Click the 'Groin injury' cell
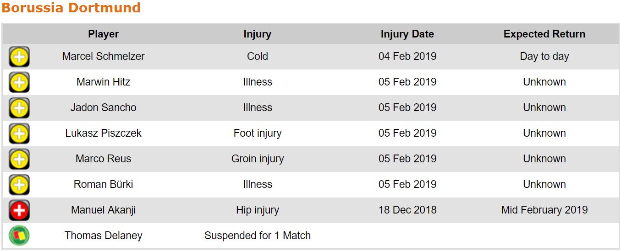This screenshot has height=251, width=621. click(x=258, y=159)
